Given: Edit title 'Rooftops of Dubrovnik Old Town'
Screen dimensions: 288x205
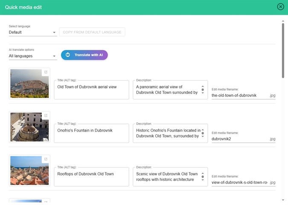Looking at the screenshot, I should point(91,174).
